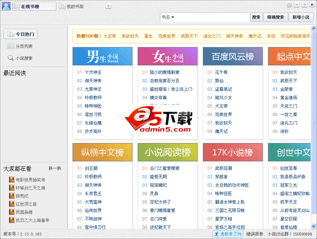The height and width of the screenshot is (239, 317).
Task: Open 小说搜索 with the magnifier icon
Action: point(20,58)
